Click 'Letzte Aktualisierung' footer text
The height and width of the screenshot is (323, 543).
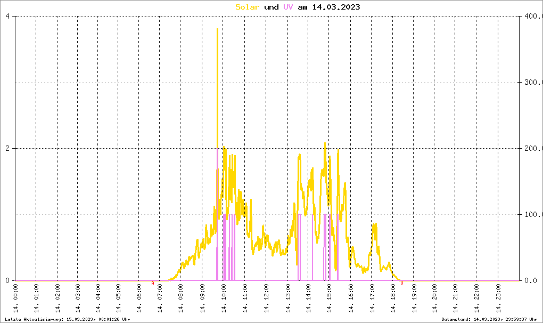click(x=68, y=319)
